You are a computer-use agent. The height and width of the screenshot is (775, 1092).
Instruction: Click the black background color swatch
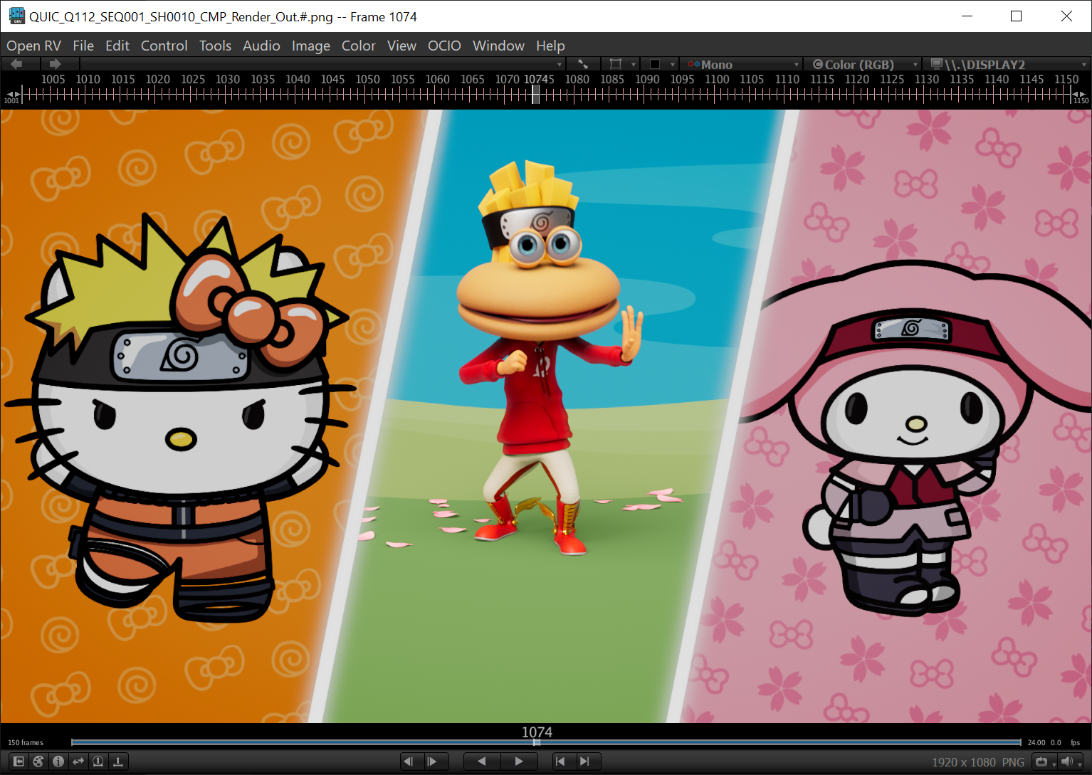655,64
